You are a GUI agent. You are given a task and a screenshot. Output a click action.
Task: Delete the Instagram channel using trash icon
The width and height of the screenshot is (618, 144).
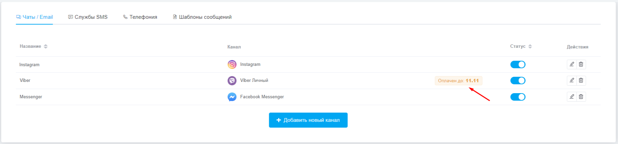pyautogui.click(x=581, y=64)
